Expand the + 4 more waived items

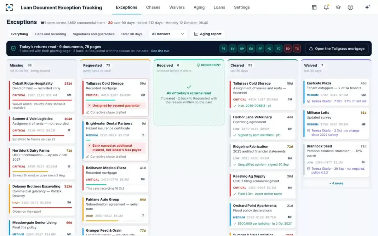(336, 183)
